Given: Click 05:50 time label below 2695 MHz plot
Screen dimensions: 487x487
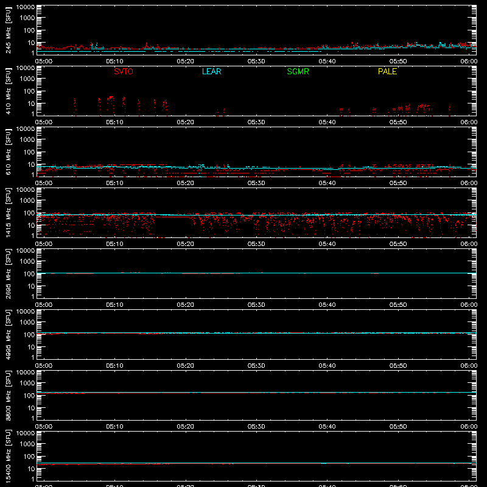Looking at the screenshot, I should click(398, 305).
